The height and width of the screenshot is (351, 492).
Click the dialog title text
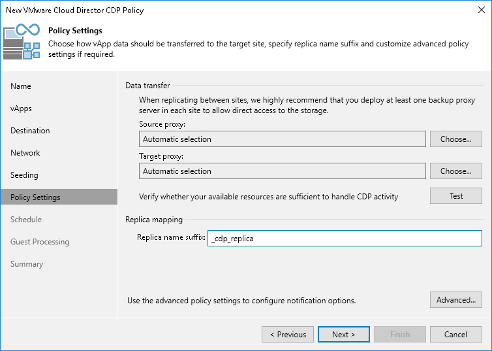(x=74, y=10)
